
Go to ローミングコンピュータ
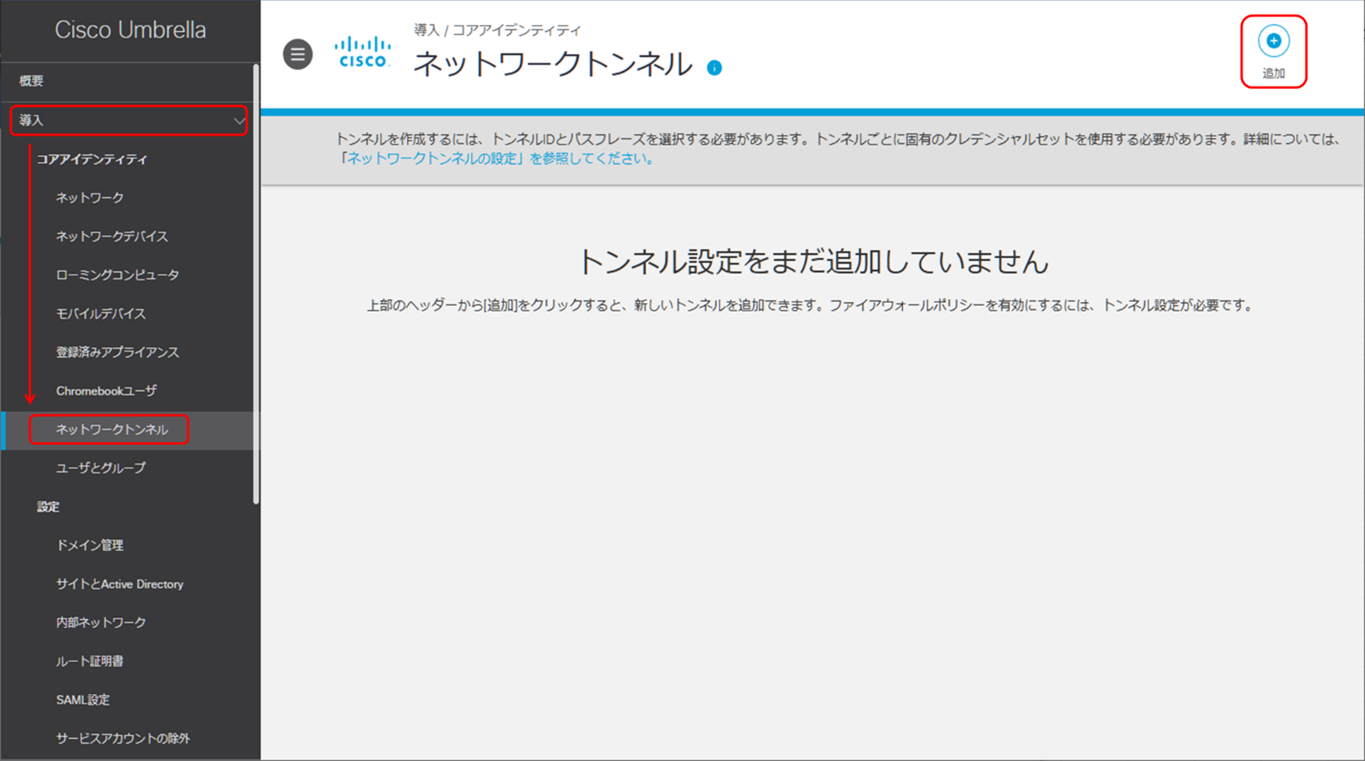[118, 274]
